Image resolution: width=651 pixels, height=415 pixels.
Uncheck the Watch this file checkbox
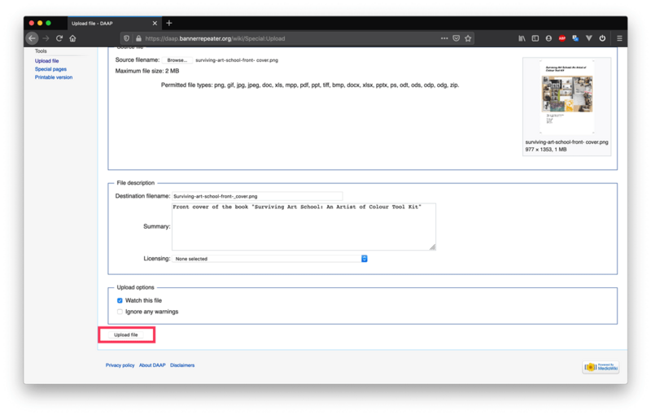[x=120, y=300]
